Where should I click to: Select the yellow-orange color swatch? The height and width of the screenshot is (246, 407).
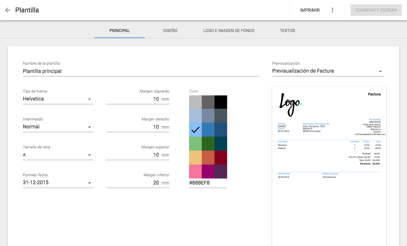195,158
